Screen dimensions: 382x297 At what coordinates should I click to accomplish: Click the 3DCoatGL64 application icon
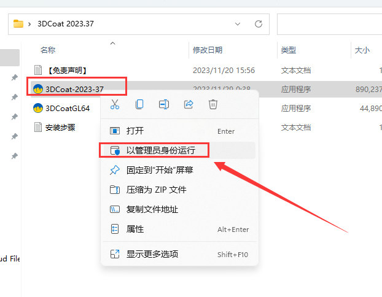pos(38,109)
